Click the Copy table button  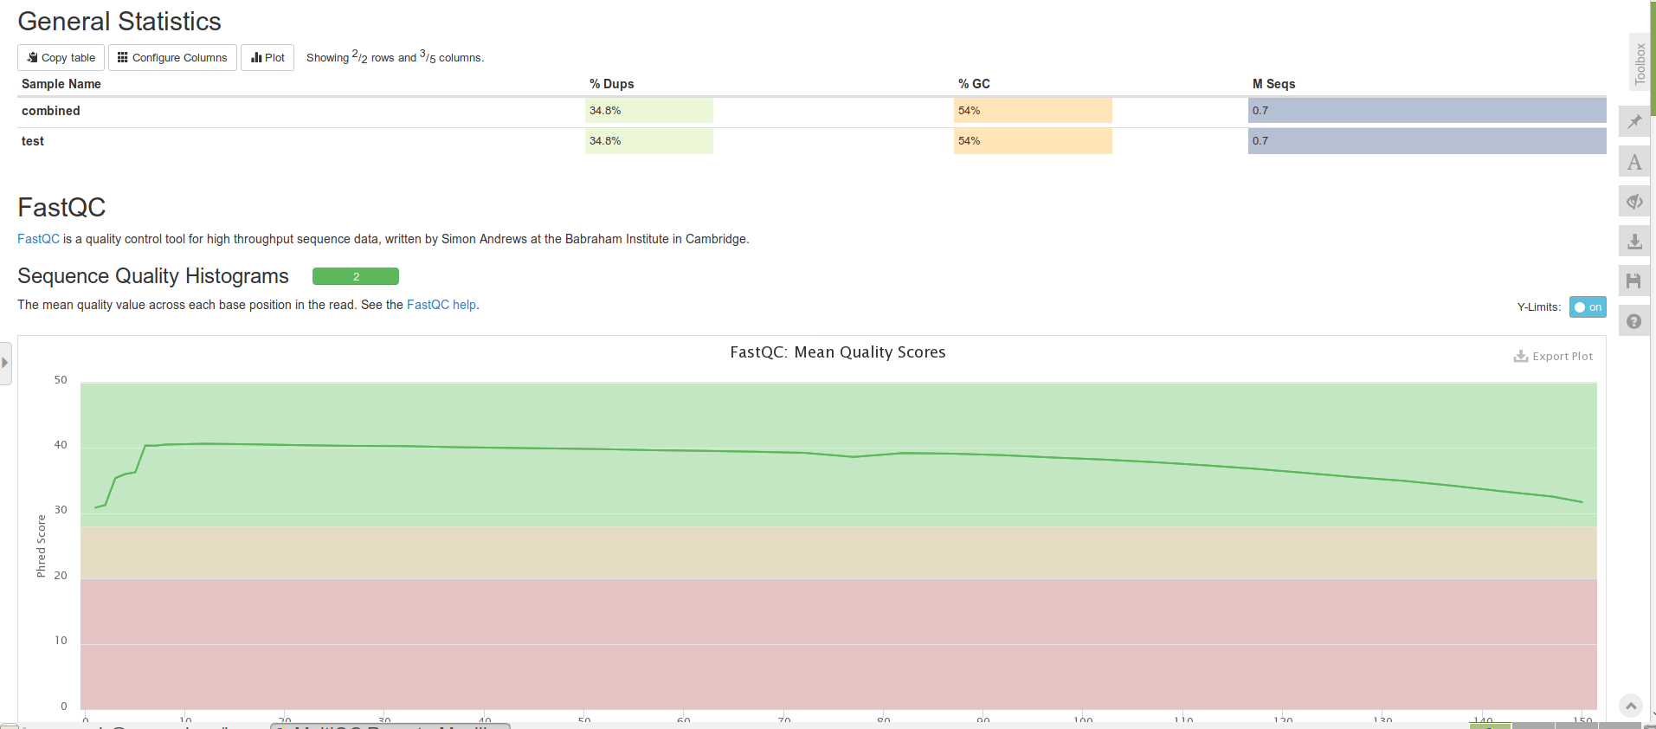tap(61, 57)
